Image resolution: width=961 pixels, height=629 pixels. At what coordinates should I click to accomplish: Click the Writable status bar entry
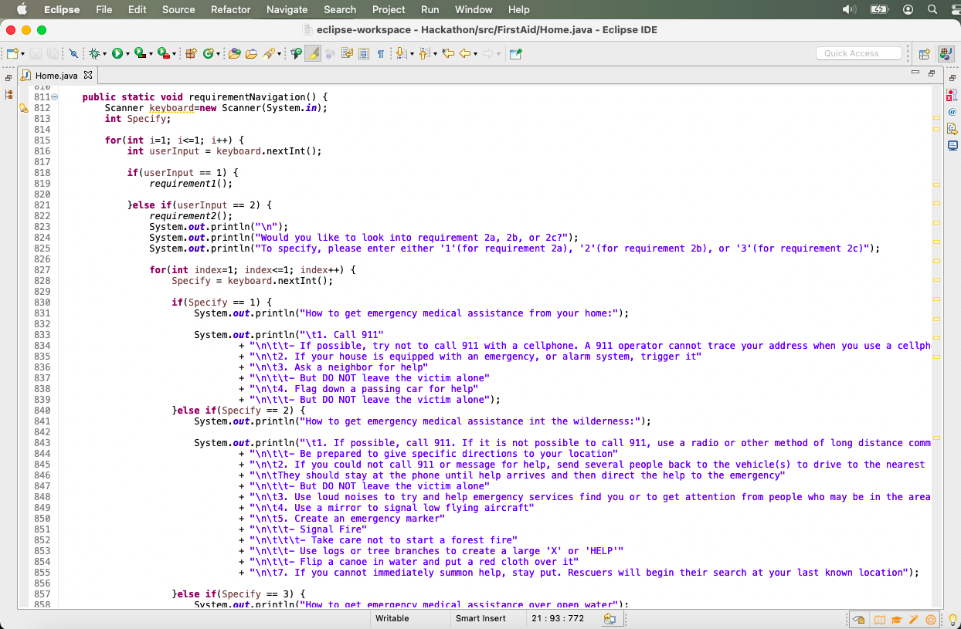(392, 618)
